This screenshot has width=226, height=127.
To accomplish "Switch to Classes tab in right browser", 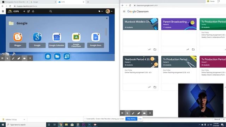I will (x=212, y=1).
